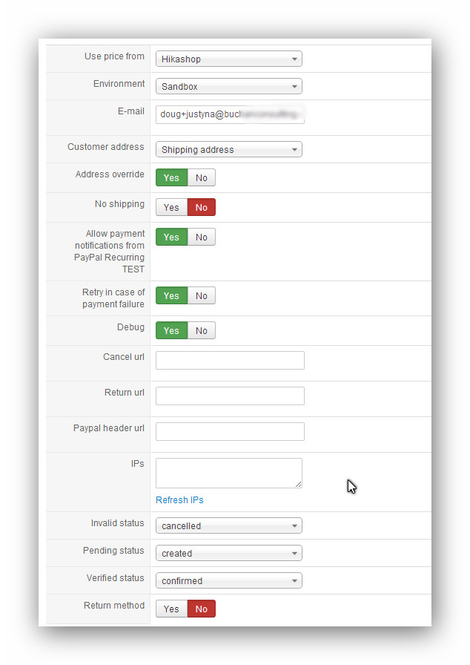This screenshot has width=470, height=665.
Task: Expand the Verified status dropdown
Action: point(228,580)
